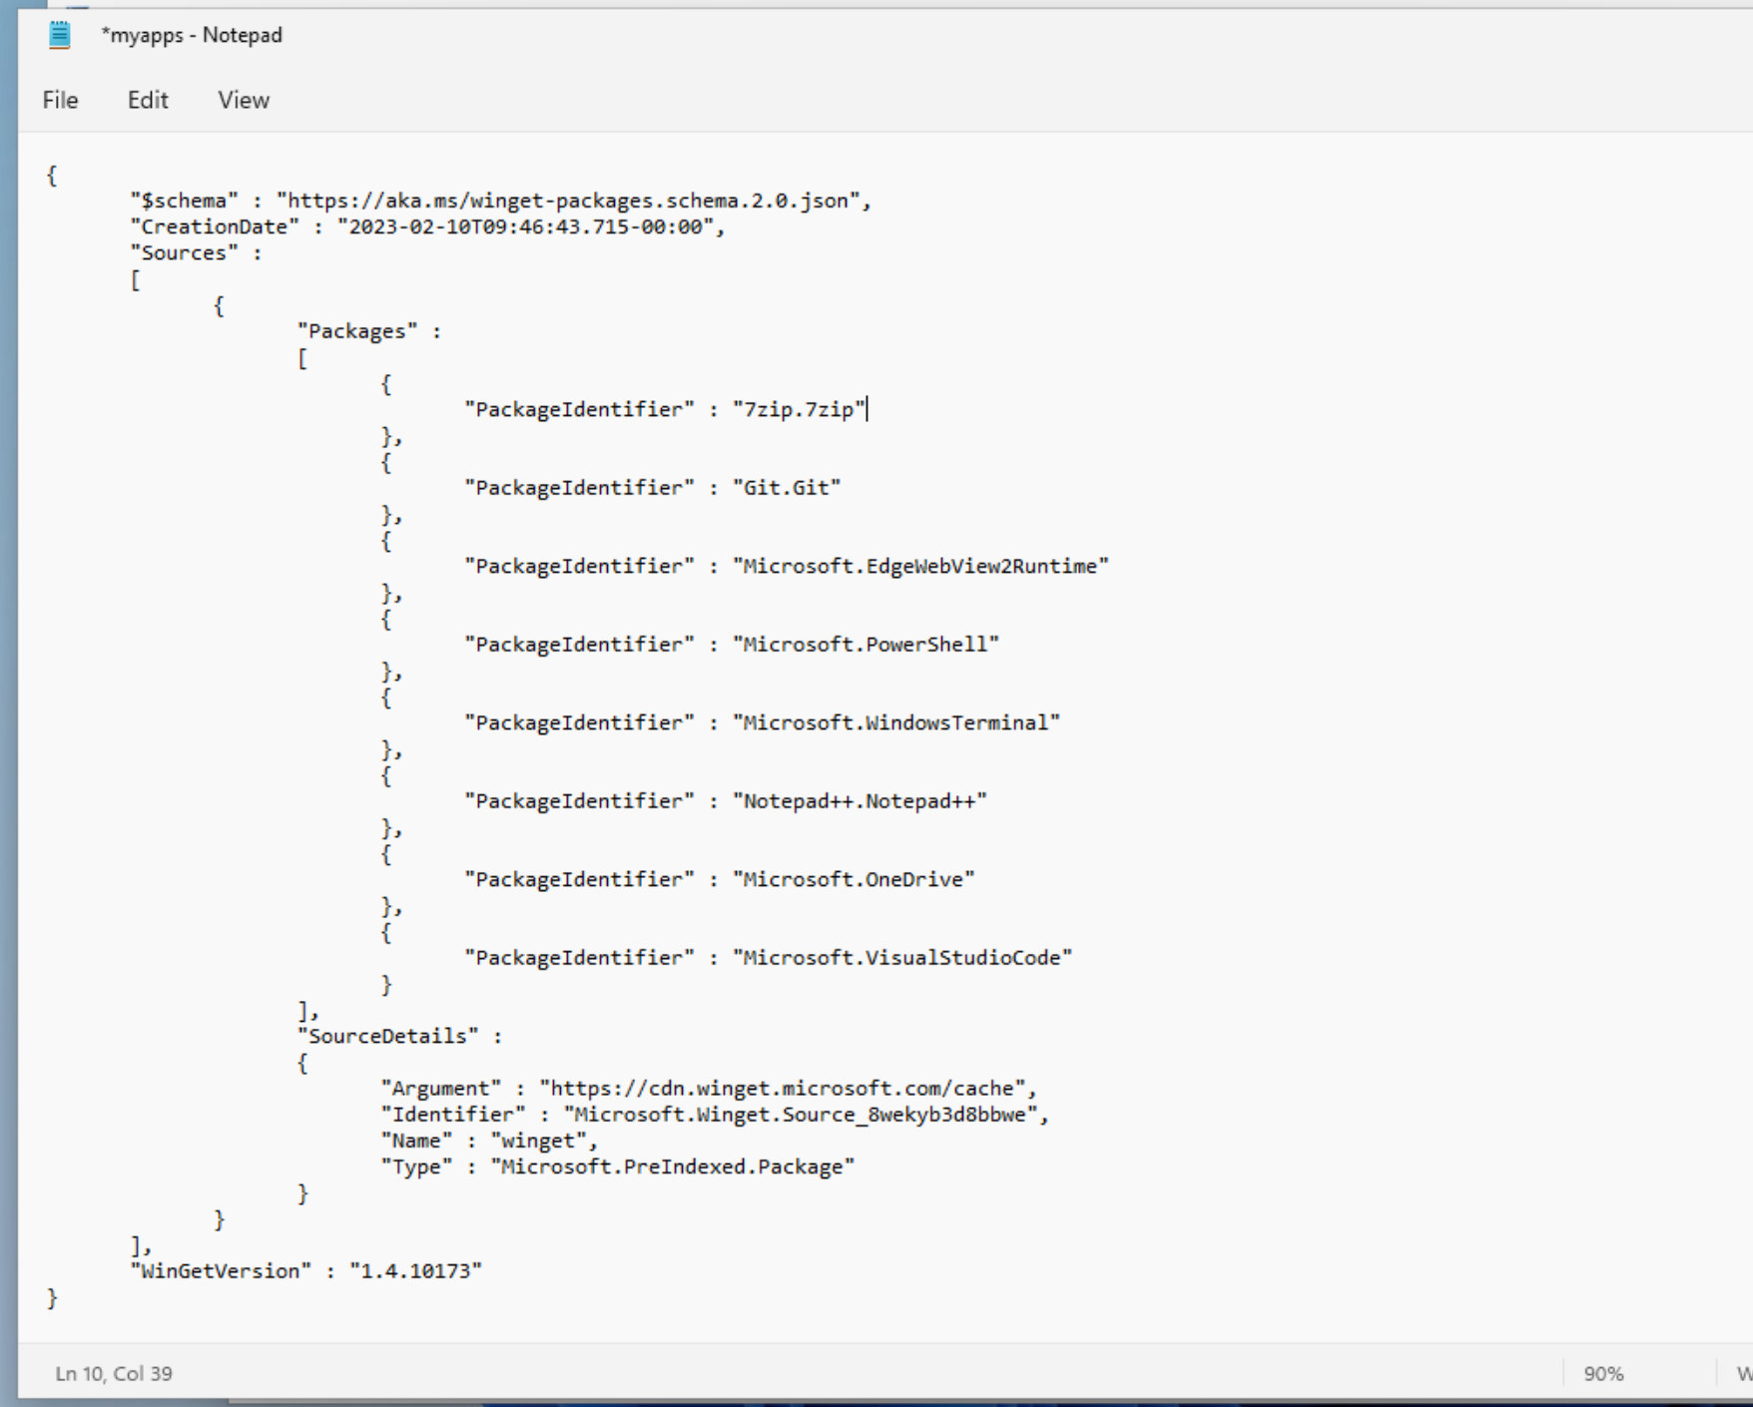Click the "WinGetVersion" key
The height and width of the screenshot is (1407, 1753).
pos(220,1270)
